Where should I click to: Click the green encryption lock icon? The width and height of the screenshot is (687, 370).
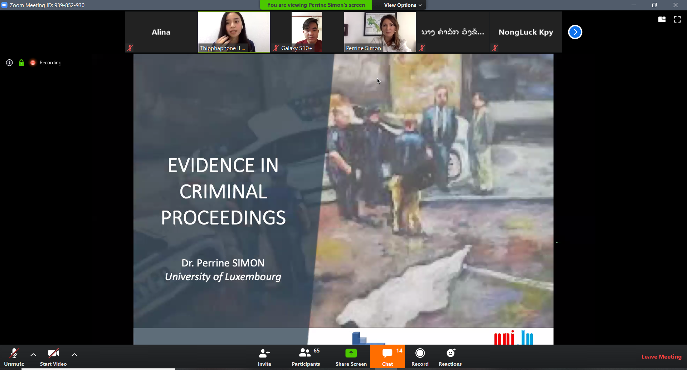pos(21,63)
